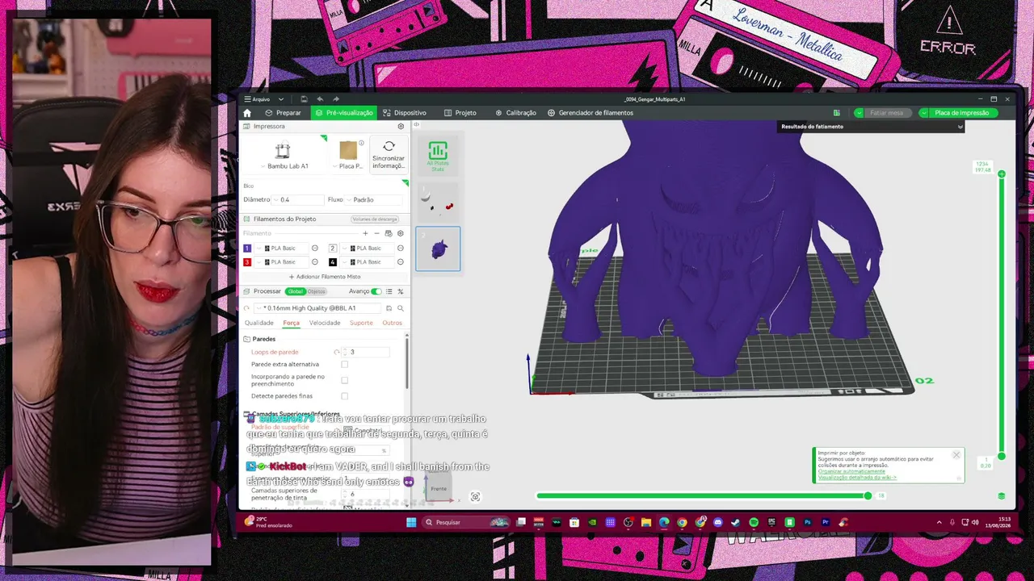Open the parameter list view icon
This screenshot has width=1034, height=581.
click(x=389, y=291)
